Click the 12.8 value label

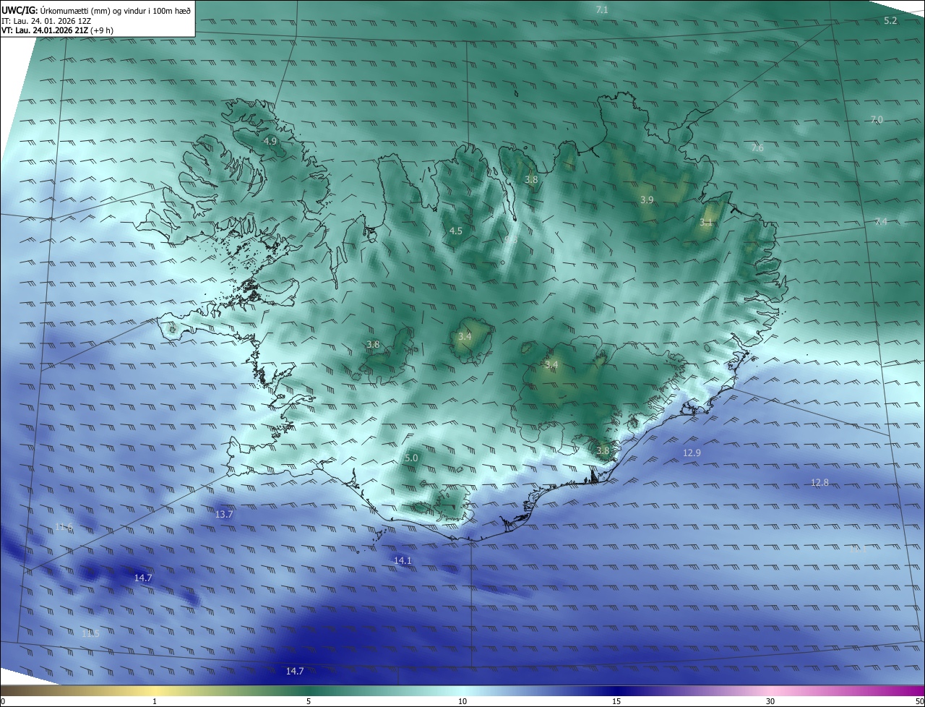tap(819, 482)
